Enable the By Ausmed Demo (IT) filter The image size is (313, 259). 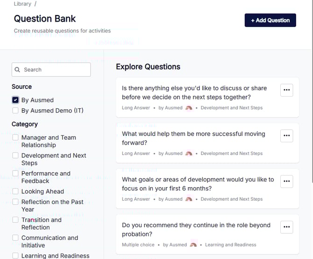pyautogui.click(x=15, y=111)
